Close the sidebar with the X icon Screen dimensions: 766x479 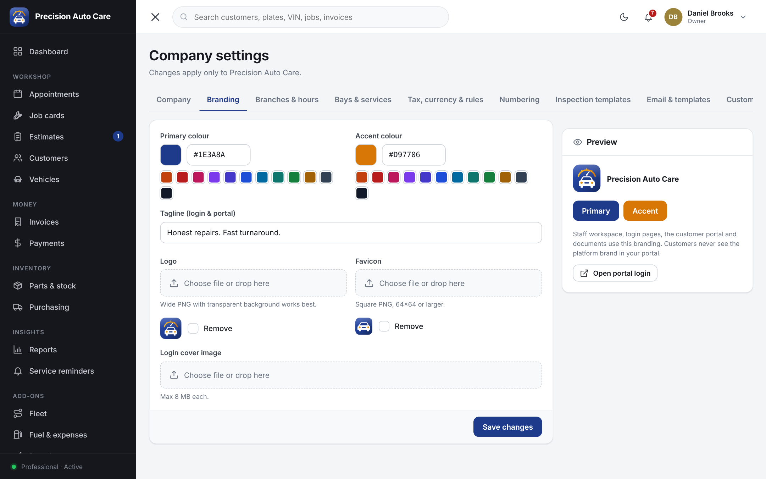(155, 17)
